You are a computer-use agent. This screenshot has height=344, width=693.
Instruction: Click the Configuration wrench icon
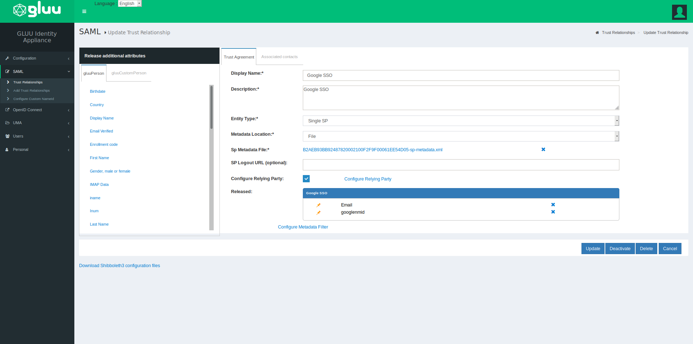coord(7,58)
